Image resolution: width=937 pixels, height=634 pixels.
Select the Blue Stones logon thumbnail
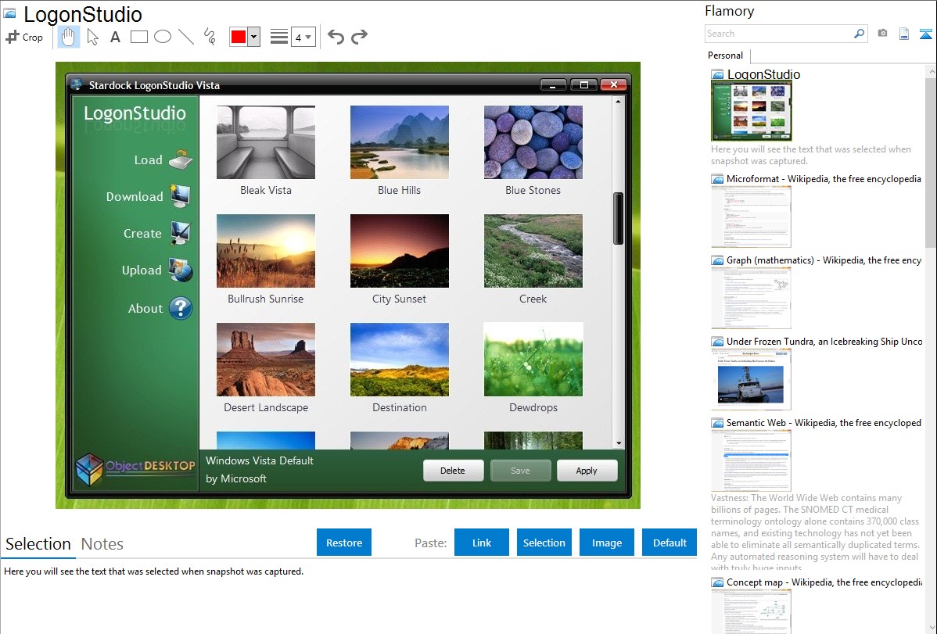[533, 142]
